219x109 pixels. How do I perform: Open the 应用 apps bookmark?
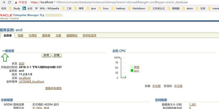4,8
